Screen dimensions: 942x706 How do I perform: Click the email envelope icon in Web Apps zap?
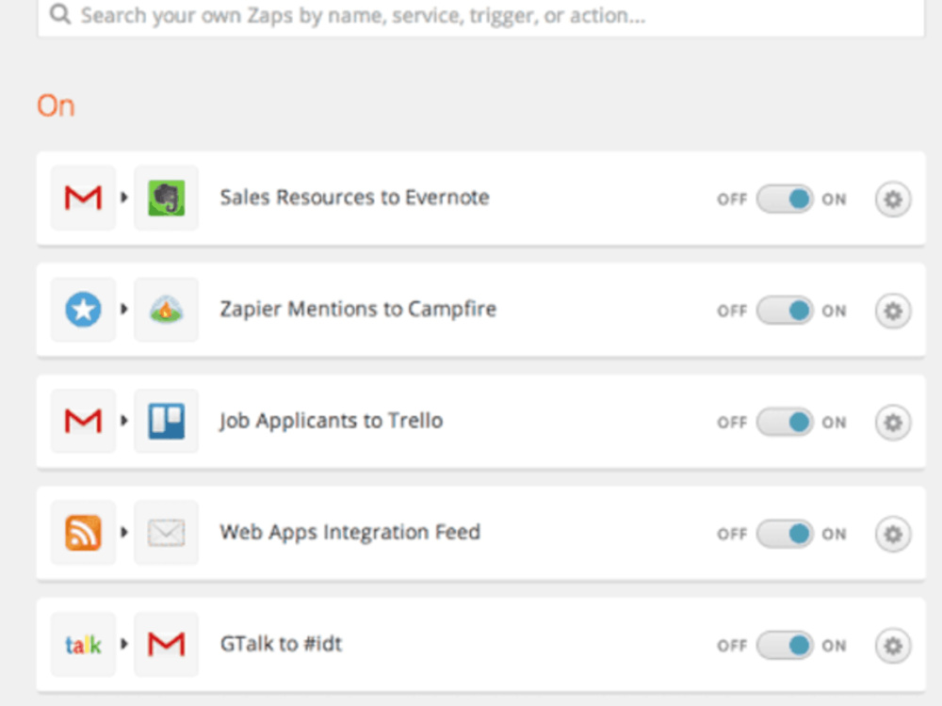tap(167, 533)
